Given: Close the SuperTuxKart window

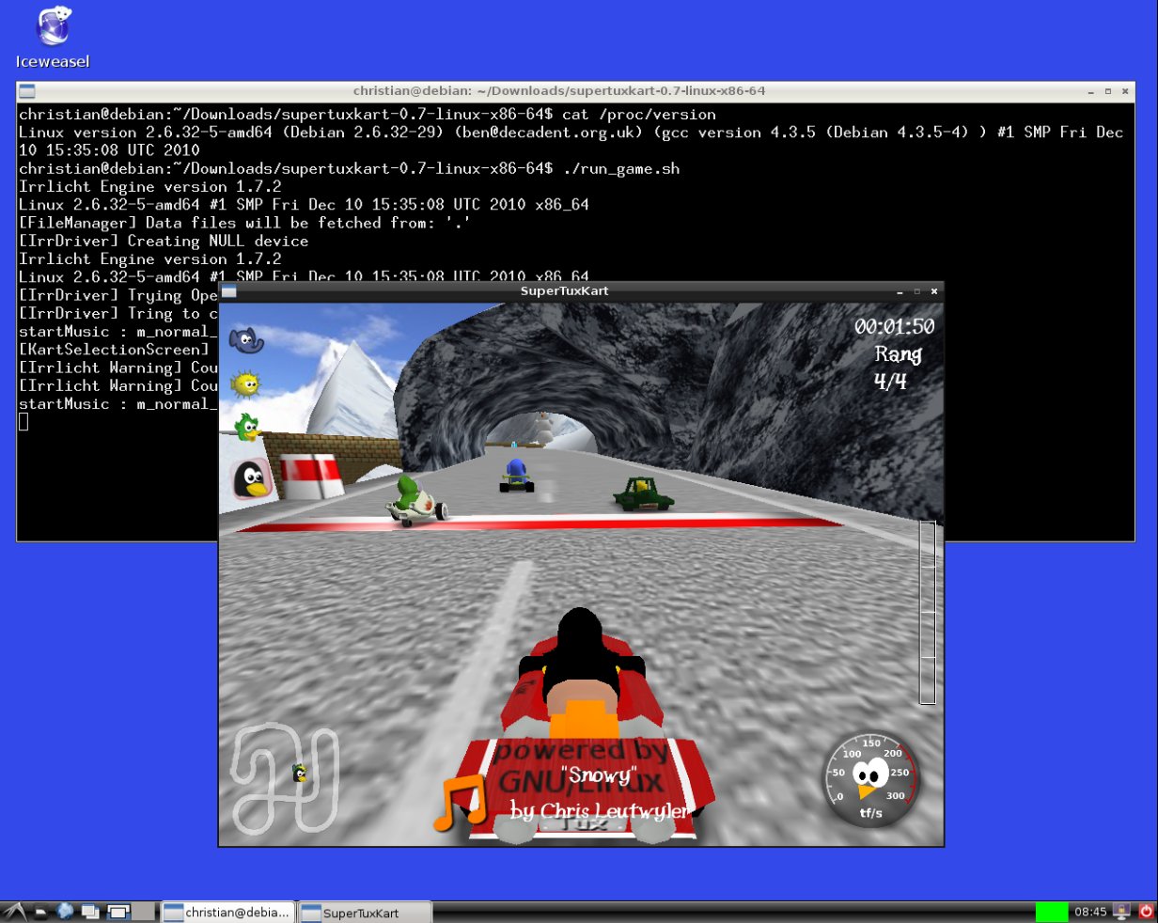Looking at the screenshot, I should pyautogui.click(x=933, y=291).
